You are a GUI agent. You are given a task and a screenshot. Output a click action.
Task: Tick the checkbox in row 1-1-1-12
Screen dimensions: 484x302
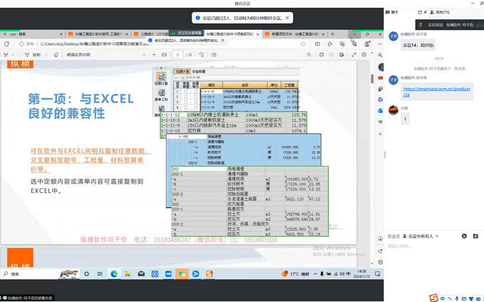click(x=185, y=92)
